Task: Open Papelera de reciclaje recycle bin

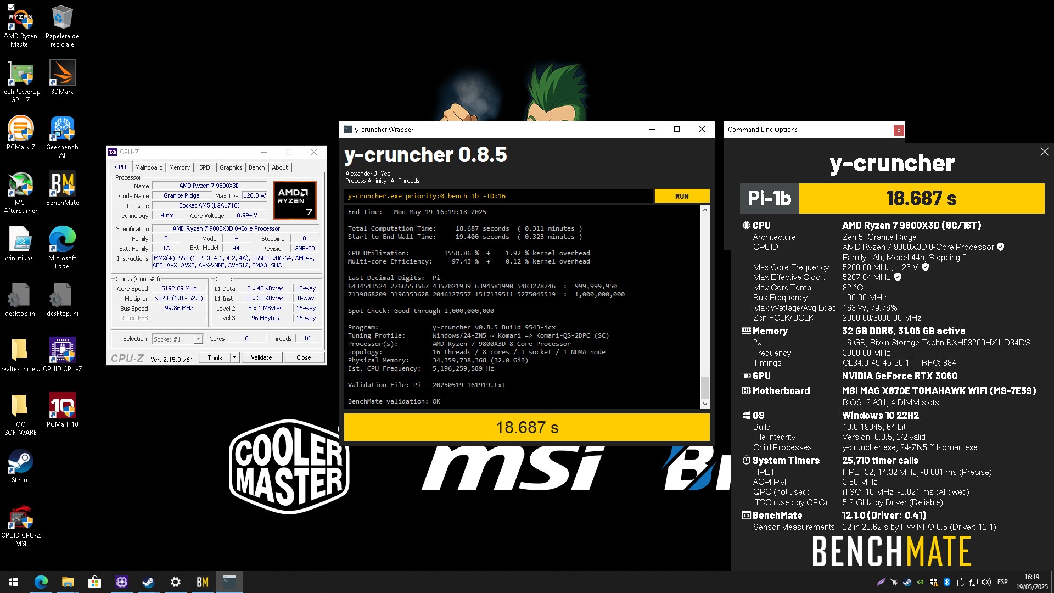Action: click(x=62, y=26)
